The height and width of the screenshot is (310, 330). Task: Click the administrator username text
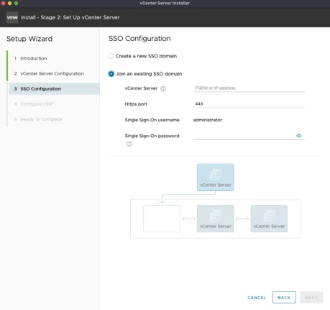point(208,120)
